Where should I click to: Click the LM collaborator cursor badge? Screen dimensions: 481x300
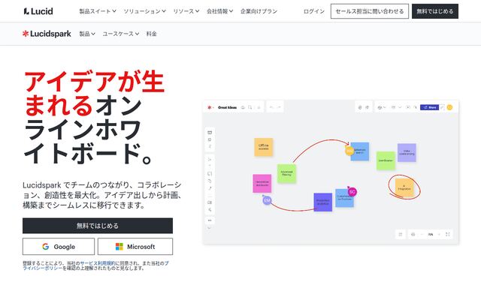click(x=268, y=200)
